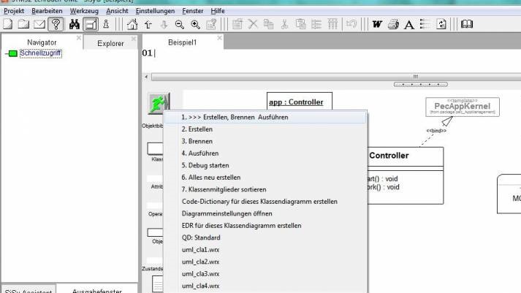
Task: Open the Einstellungen menu
Action: coord(154,11)
